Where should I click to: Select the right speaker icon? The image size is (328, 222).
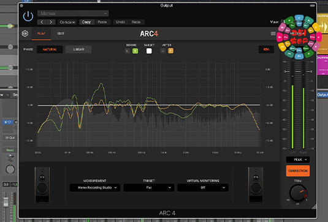coord(256,185)
